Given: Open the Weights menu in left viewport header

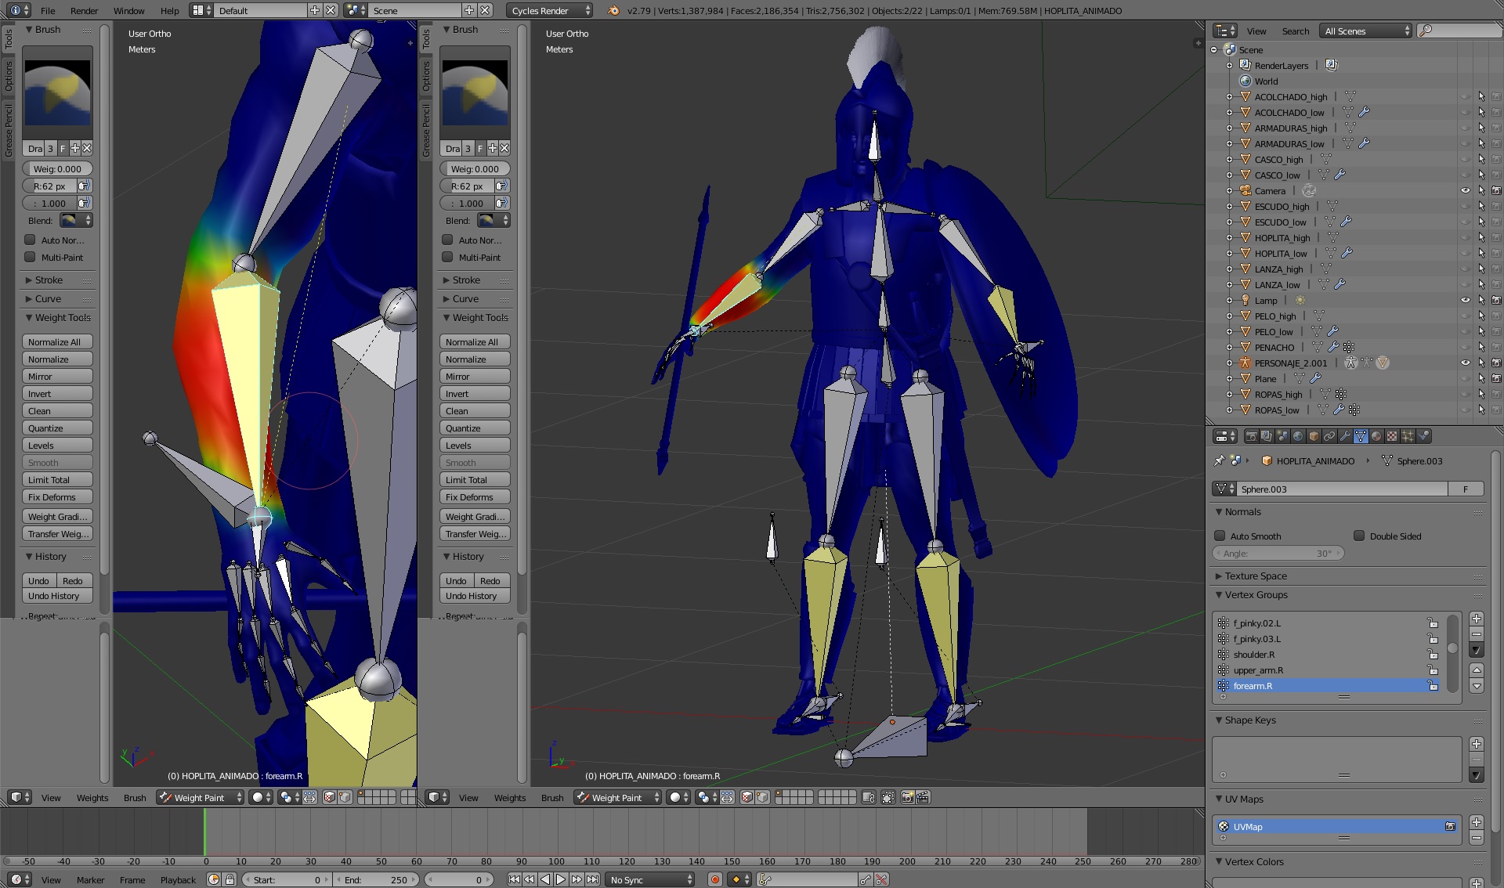Looking at the screenshot, I should coord(92,797).
